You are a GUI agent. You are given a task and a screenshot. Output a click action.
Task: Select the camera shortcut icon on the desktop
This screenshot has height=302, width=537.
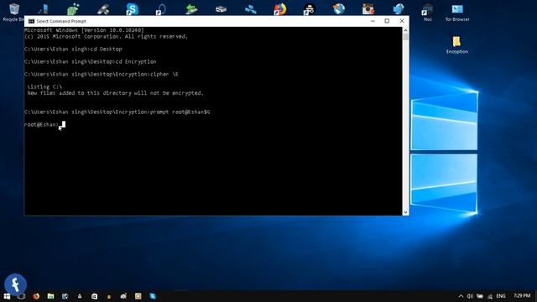coord(368,9)
